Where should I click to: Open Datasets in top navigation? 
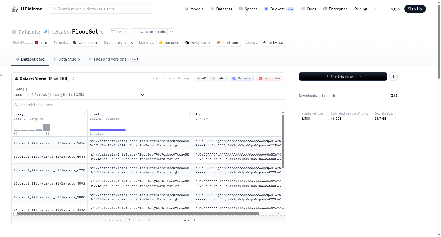coord(221,9)
